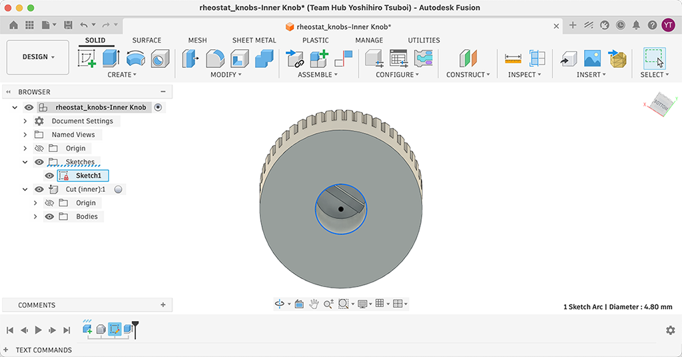Viewport: 682px width, 357px height.
Task: Click the Interference inspect icon
Action: point(537,58)
